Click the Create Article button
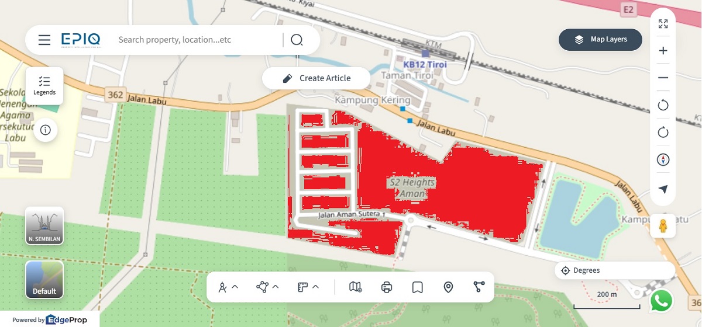This screenshot has width=702, height=327. click(x=316, y=78)
